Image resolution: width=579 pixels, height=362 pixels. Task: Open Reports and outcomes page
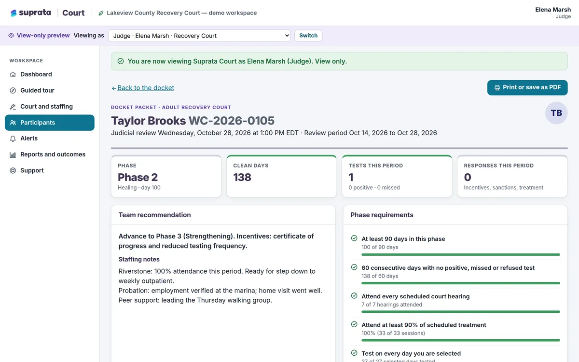(x=50, y=154)
